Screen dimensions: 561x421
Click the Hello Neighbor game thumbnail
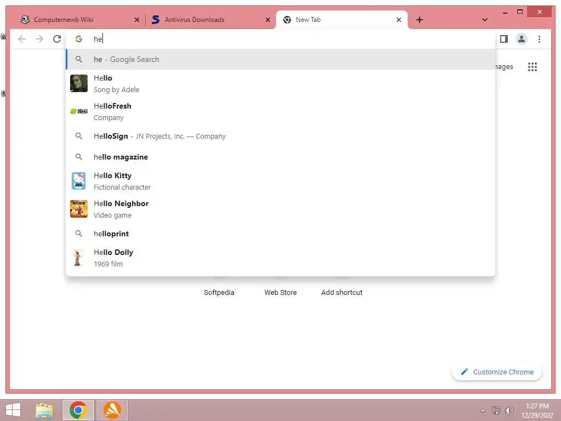pos(79,209)
